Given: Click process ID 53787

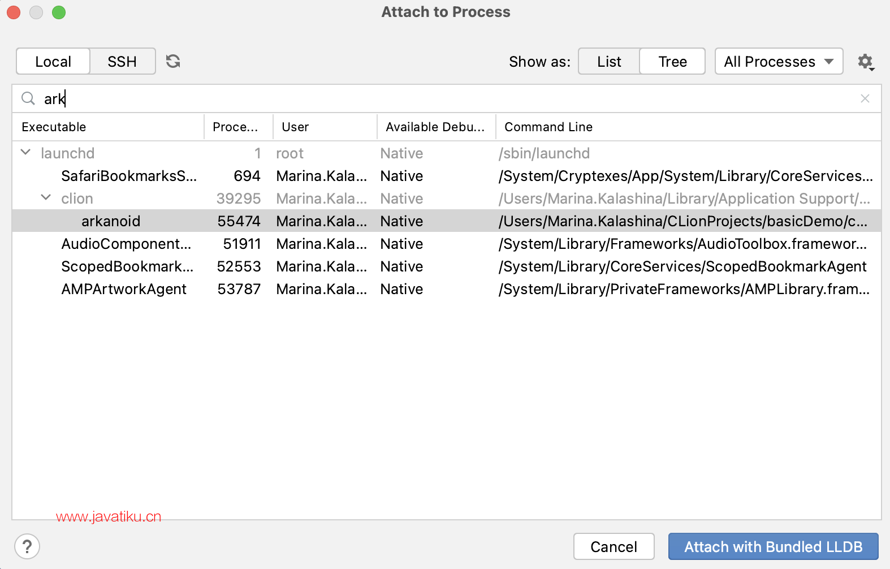Looking at the screenshot, I should [239, 289].
